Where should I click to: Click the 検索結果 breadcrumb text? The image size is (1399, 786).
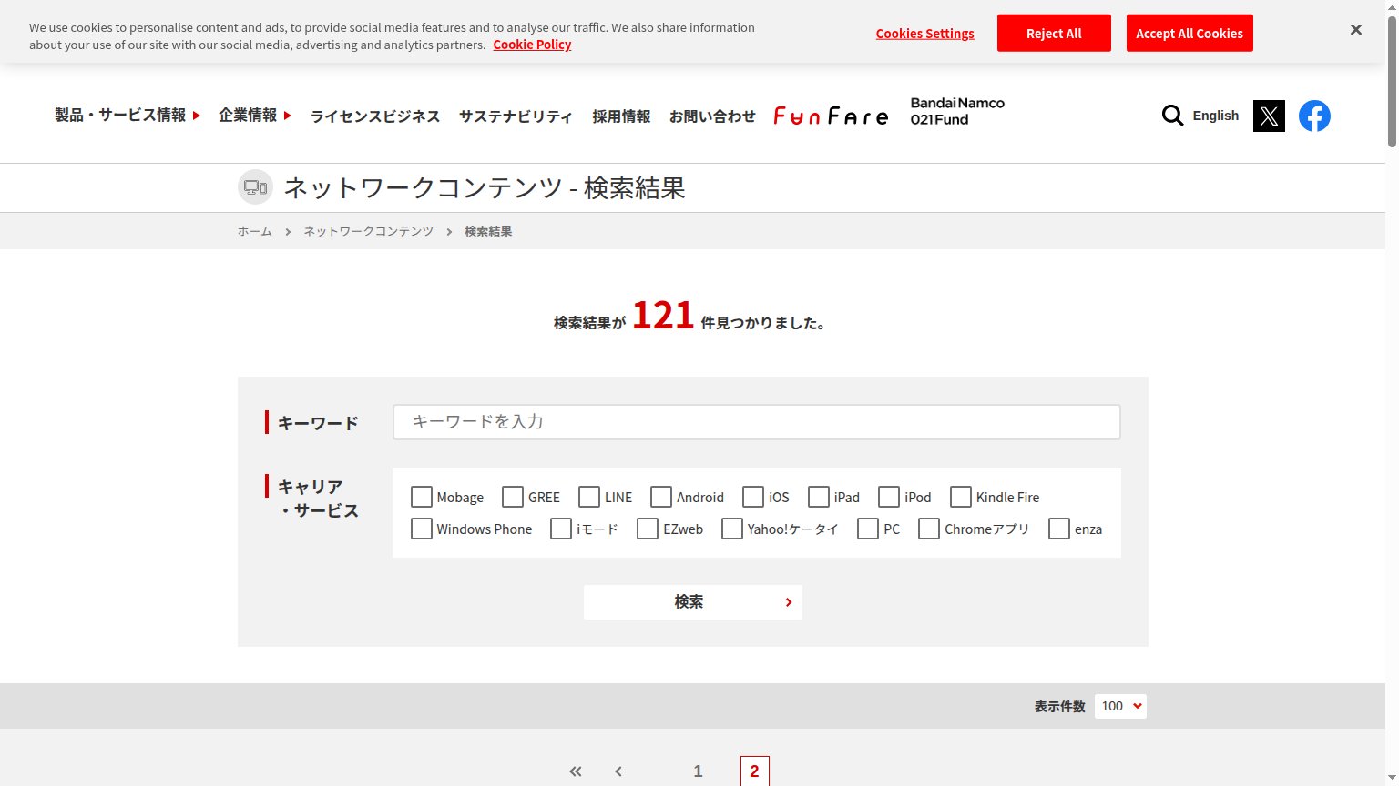click(x=488, y=231)
